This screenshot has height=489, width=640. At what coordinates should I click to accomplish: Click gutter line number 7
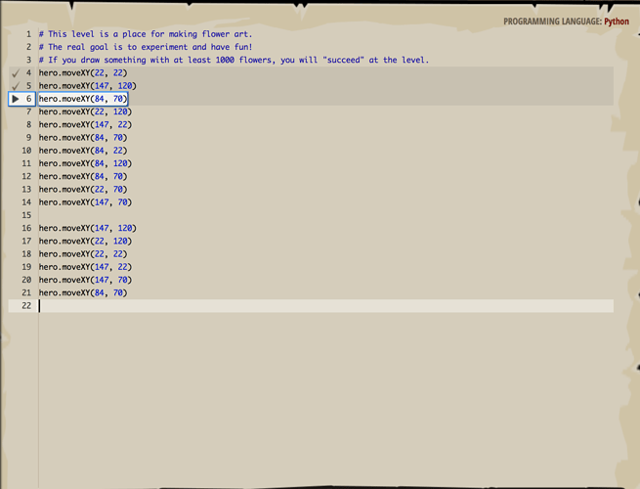point(28,111)
